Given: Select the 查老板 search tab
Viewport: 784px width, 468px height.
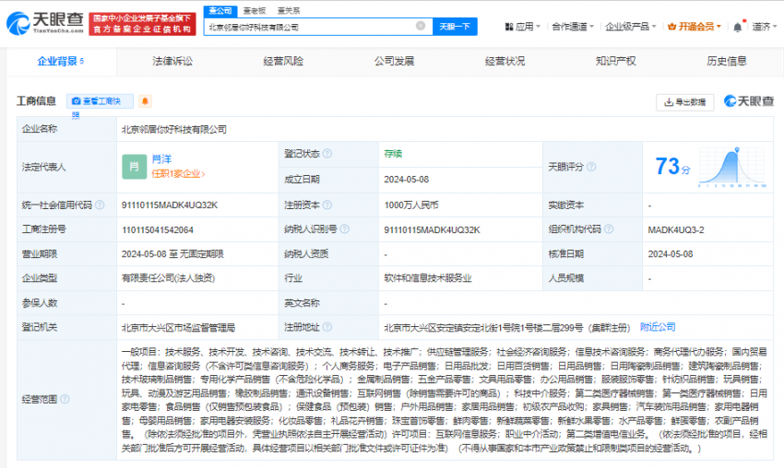Looking at the screenshot, I should click(255, 10).
